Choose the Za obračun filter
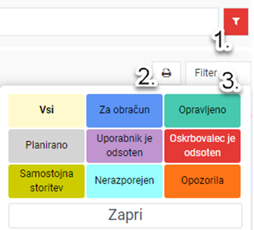The height and width of the screenshot is (230, 254). point(125,111)
